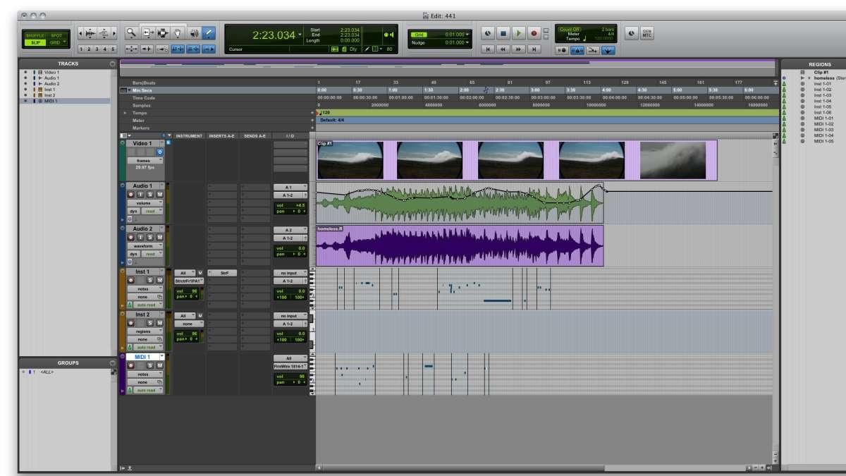Adjust the pan control on Inst 1
The height and width of the screenshot is (476, 846).
pyautogui.click(x=186, y=295)
